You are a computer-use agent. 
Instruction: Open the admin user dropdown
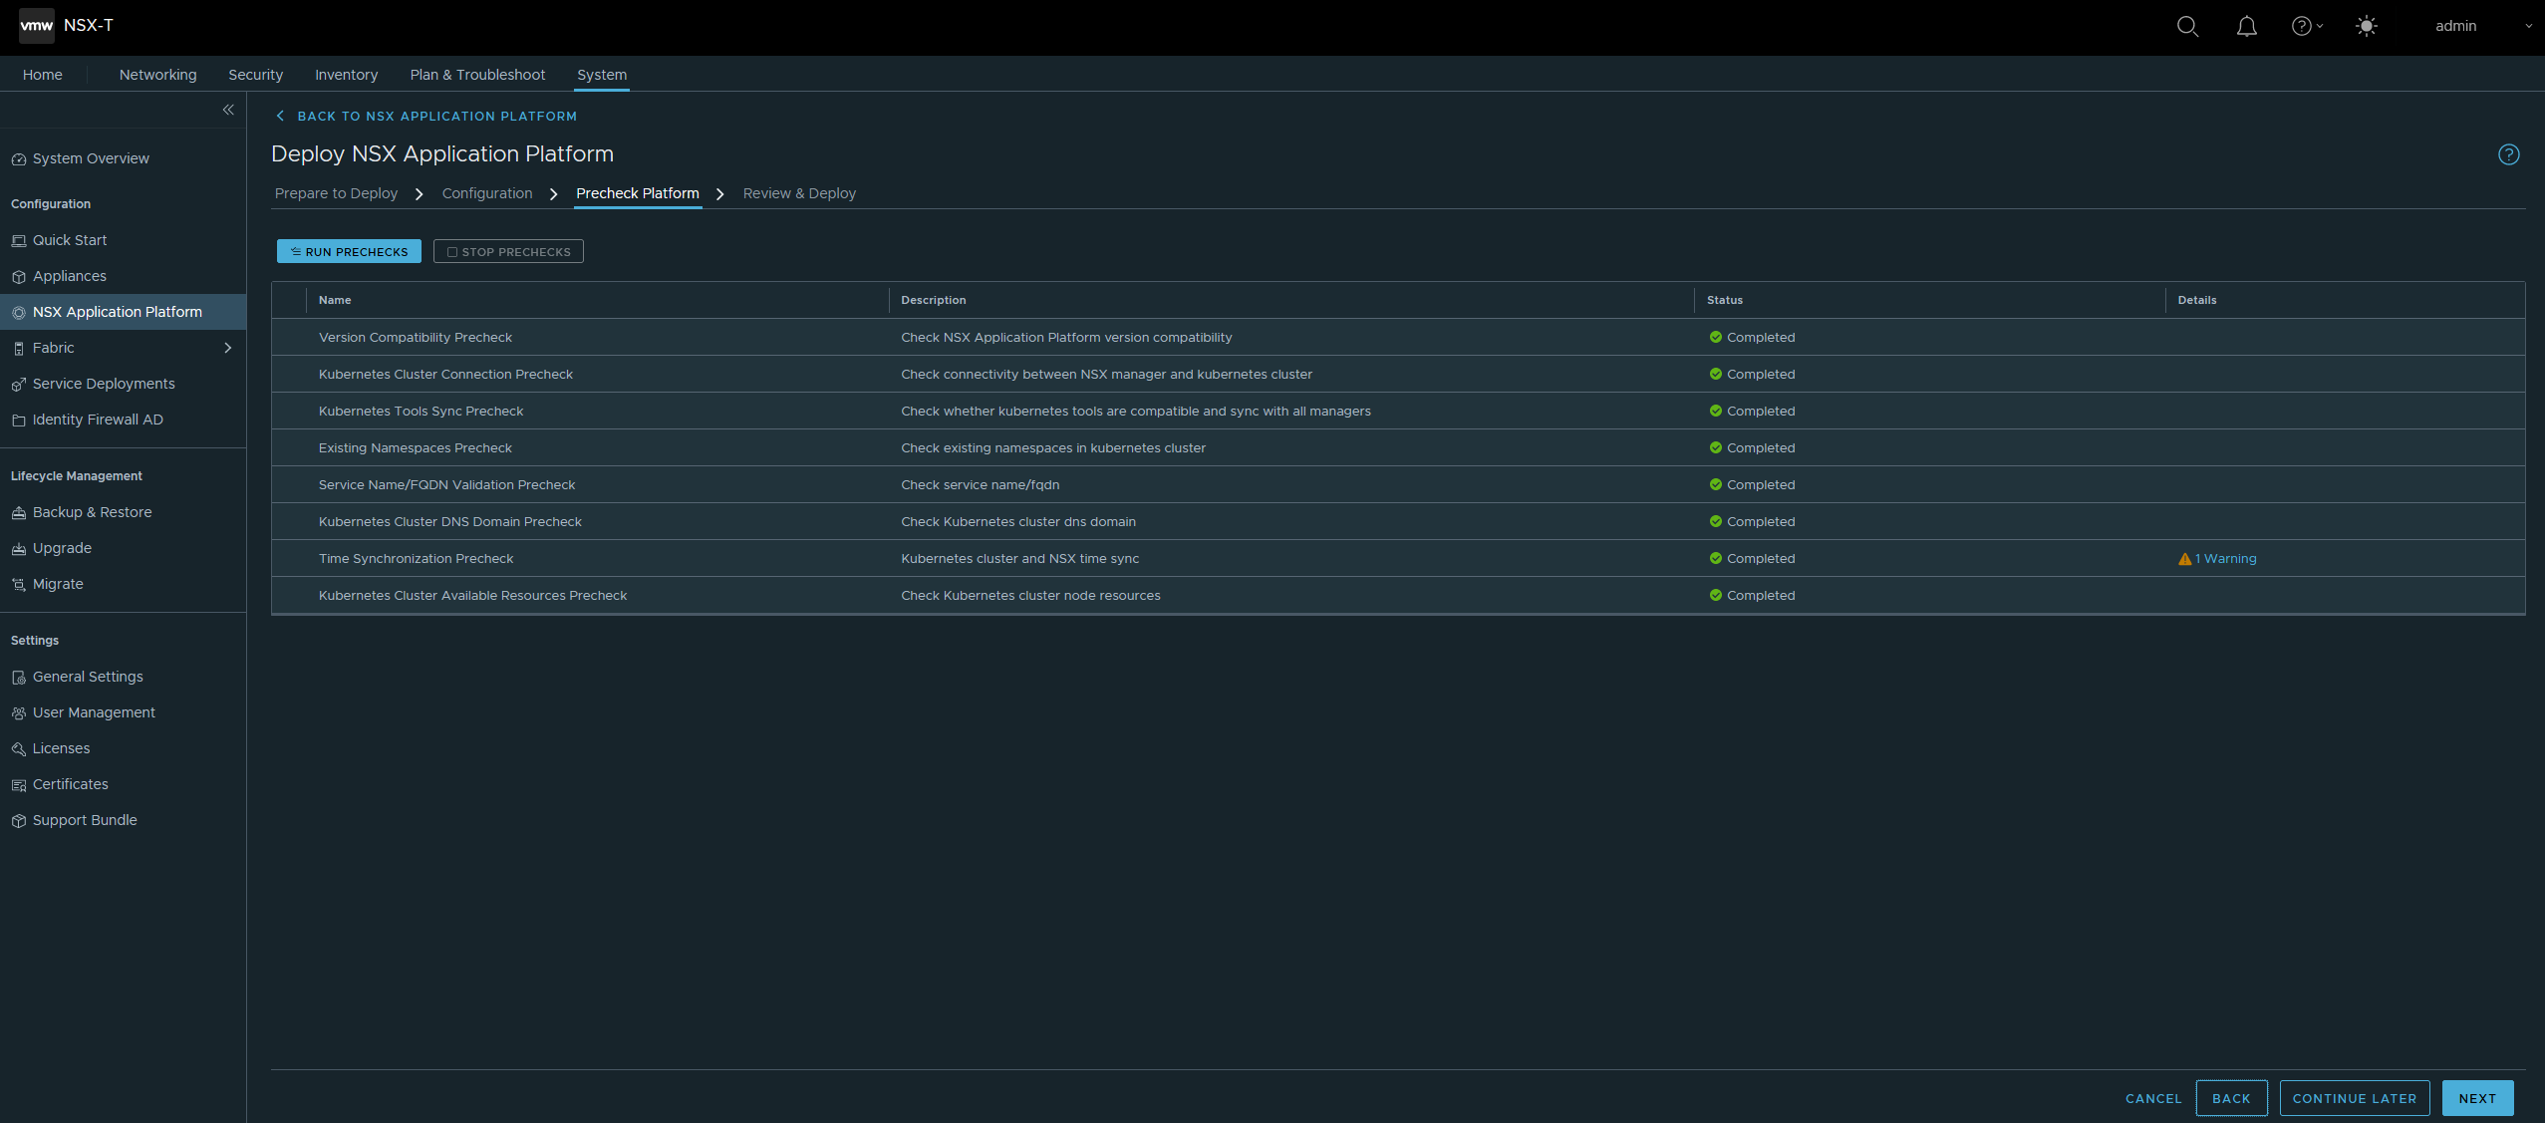coord(2483,27)
